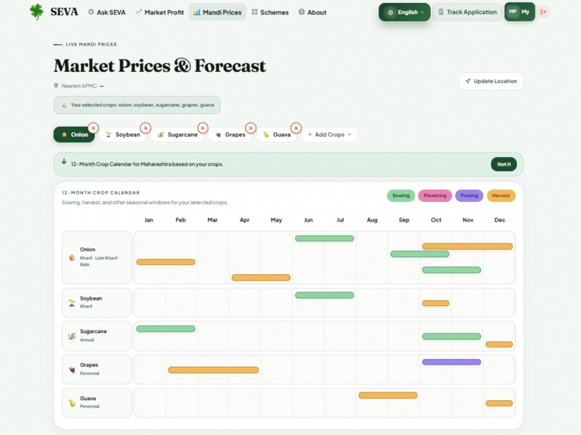Click Onion October-December harvest bar
Image resolution: width=581 pixels, height=435 pixels.
click(467, 246)
